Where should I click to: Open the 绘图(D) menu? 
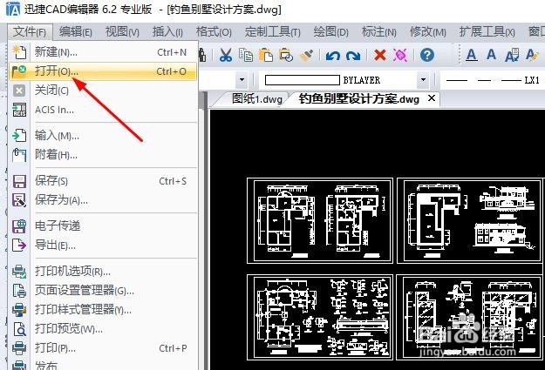[330, 32]
